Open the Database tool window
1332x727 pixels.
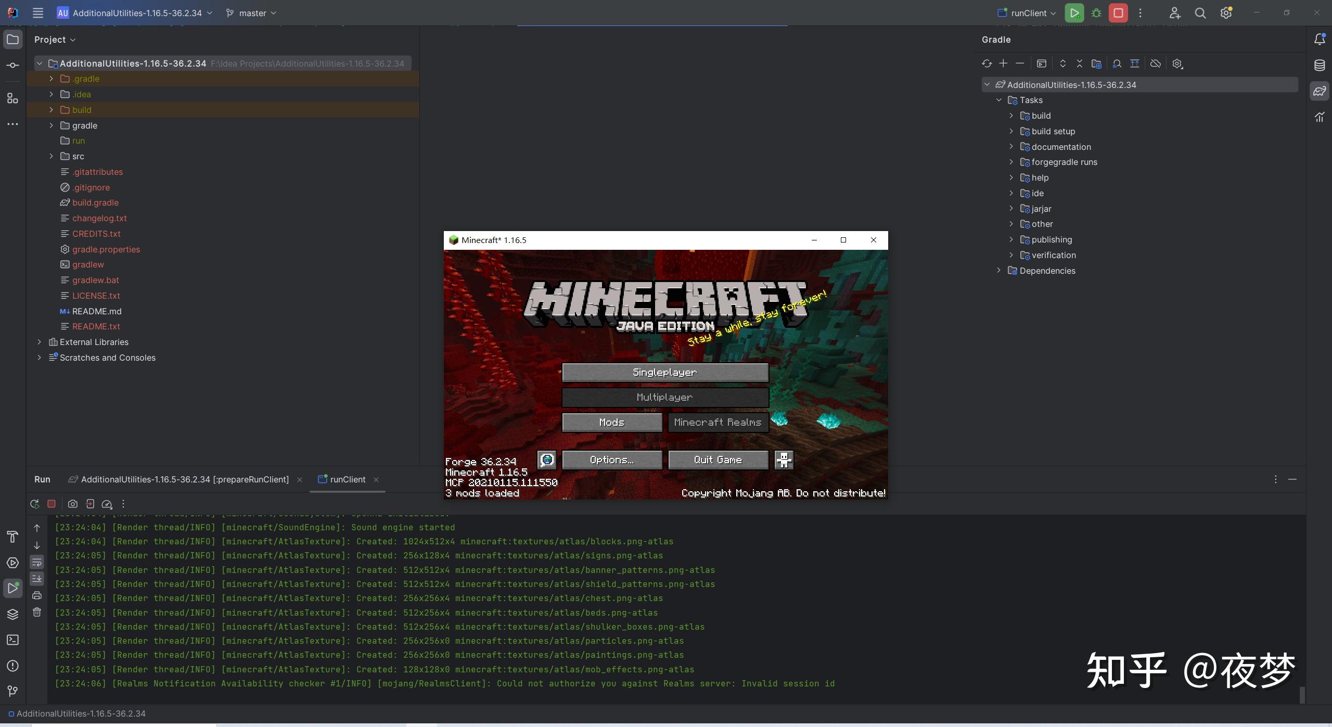[x=1320, y=66]
